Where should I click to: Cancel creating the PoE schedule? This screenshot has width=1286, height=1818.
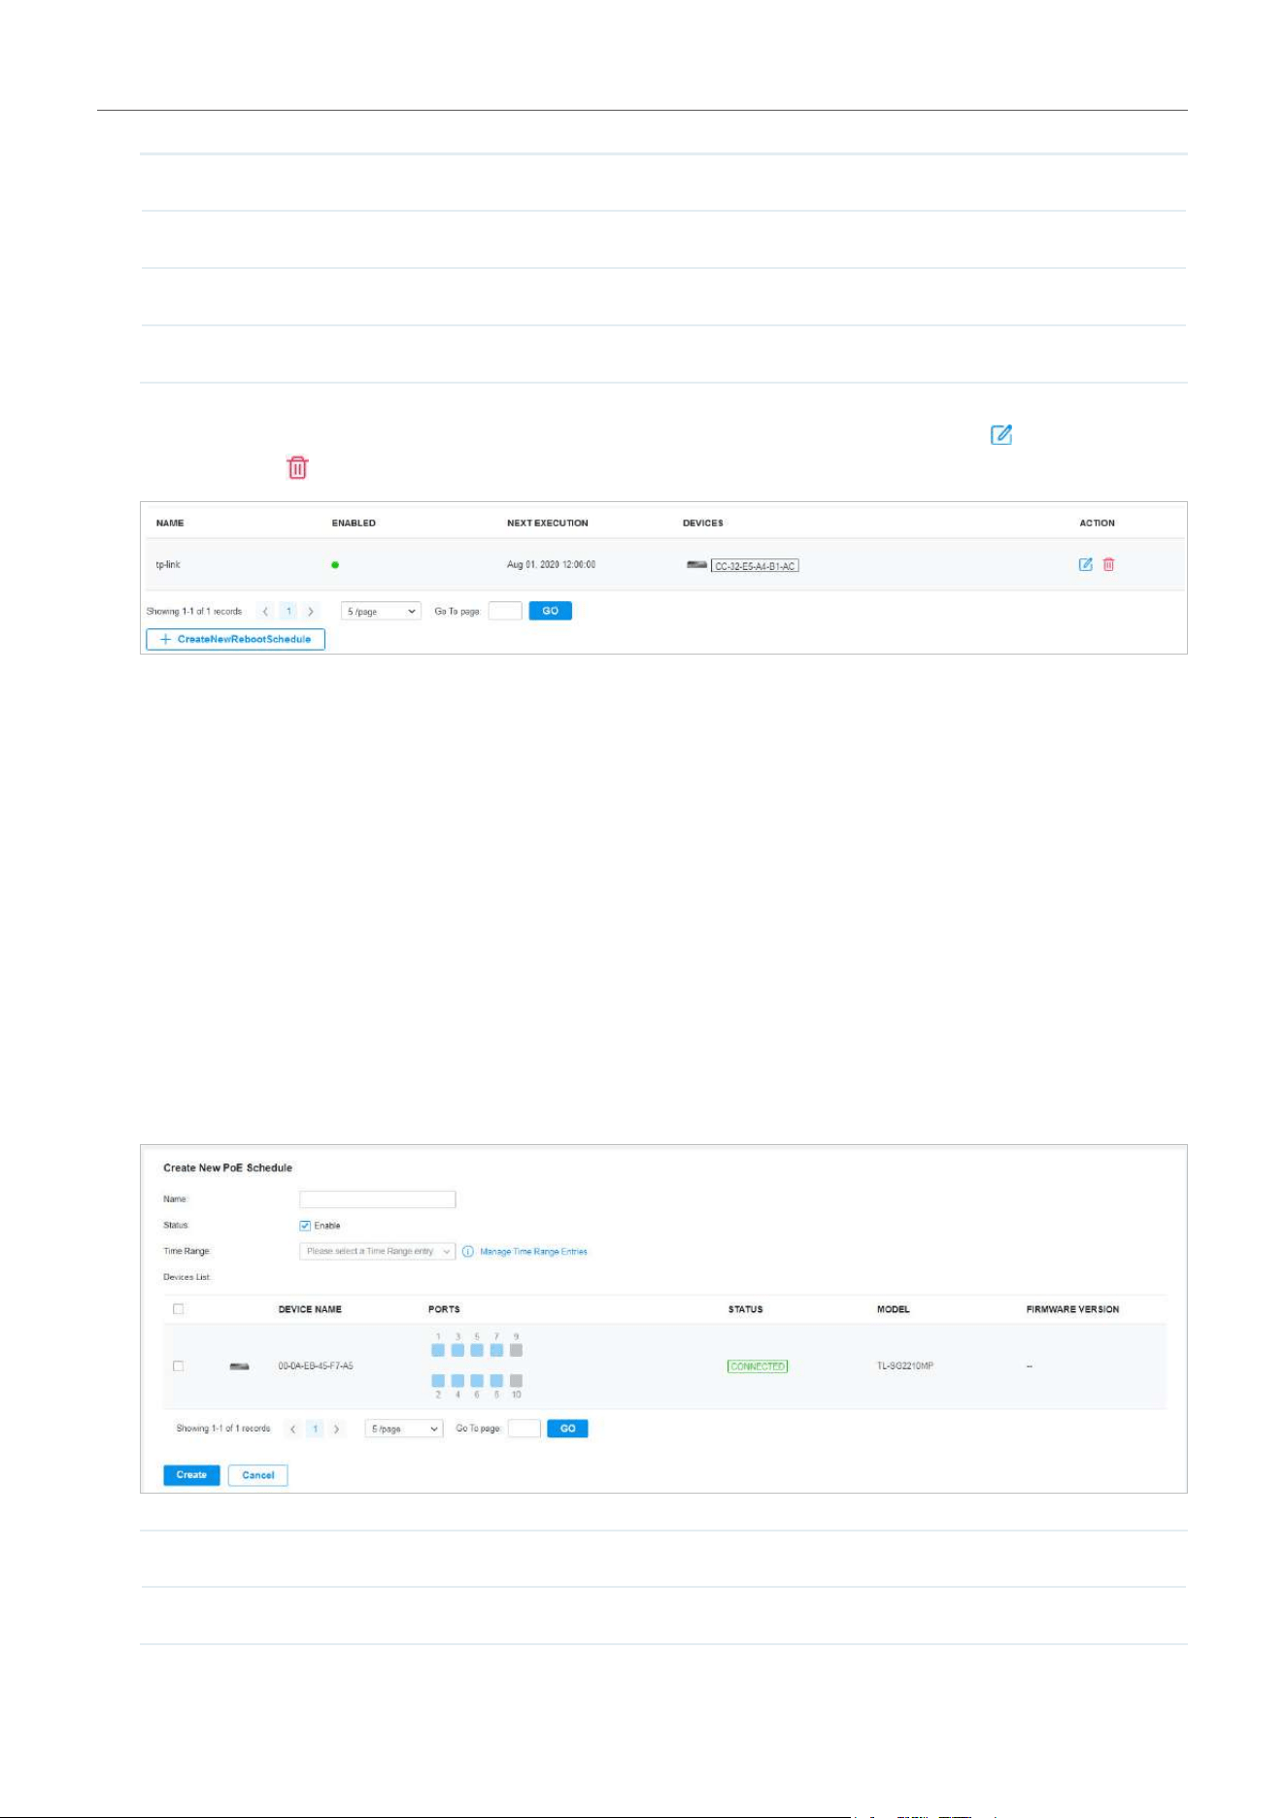pos(258,1475)
